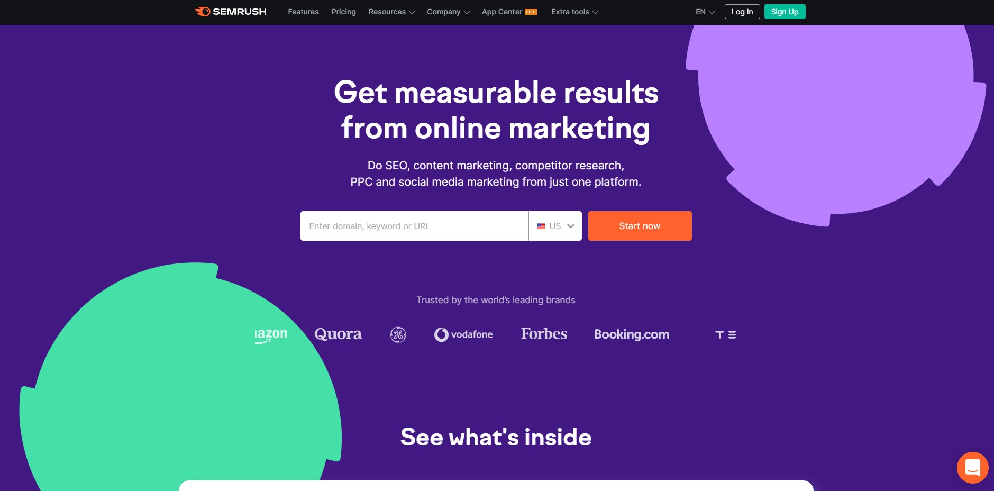
Task: Click the Log In button
Action: (742, 12)
